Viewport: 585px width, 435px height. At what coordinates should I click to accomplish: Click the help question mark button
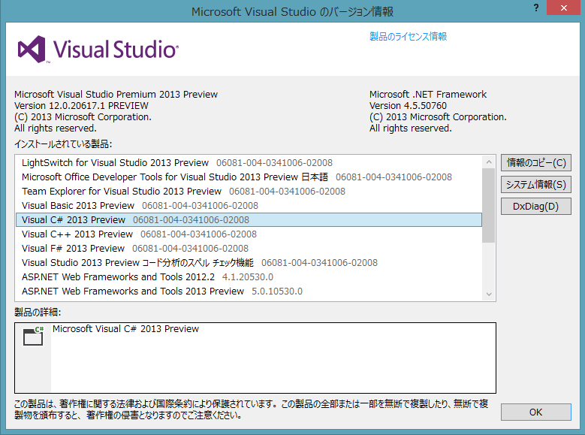pyautogui.click(x=537, y=7)
